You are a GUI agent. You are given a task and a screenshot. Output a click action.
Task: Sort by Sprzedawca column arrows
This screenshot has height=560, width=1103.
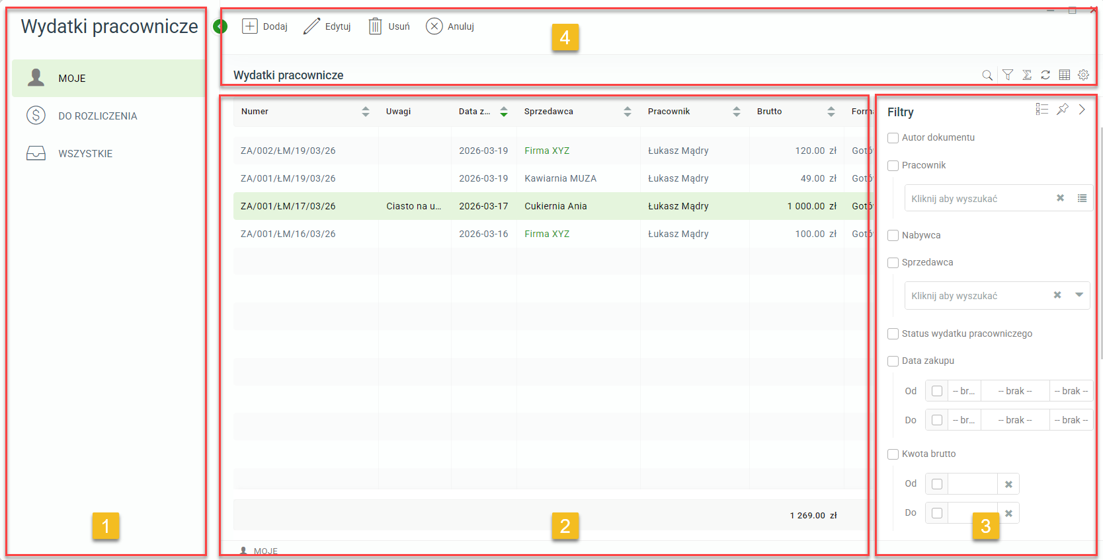[x=628, y=112]
